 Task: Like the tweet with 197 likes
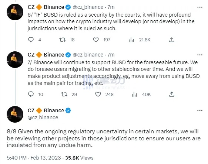point(96,40)
